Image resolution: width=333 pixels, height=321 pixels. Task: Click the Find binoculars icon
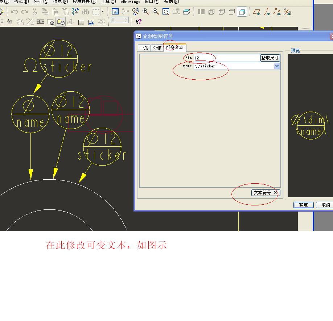tap(85, 12)
